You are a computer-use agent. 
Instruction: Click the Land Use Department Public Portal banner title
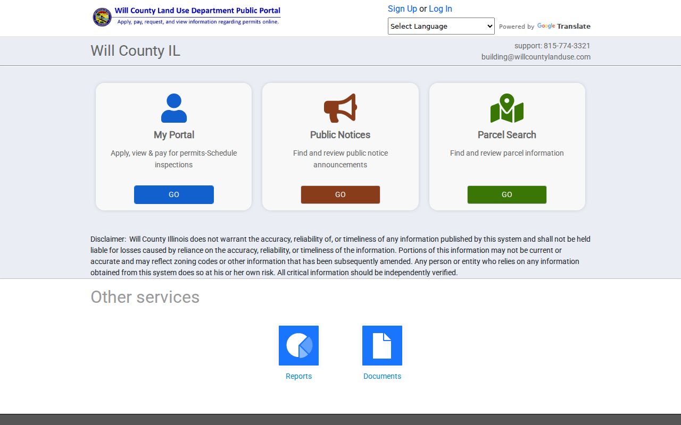click(197, 11)
